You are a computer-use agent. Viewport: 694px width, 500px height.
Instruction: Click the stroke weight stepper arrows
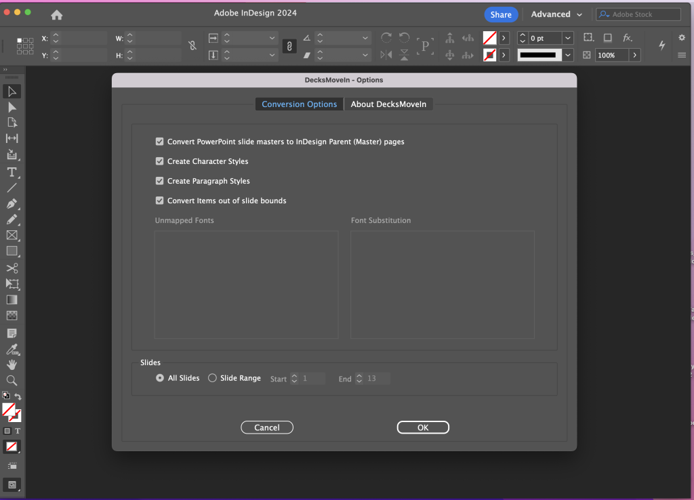coord(523,39)
